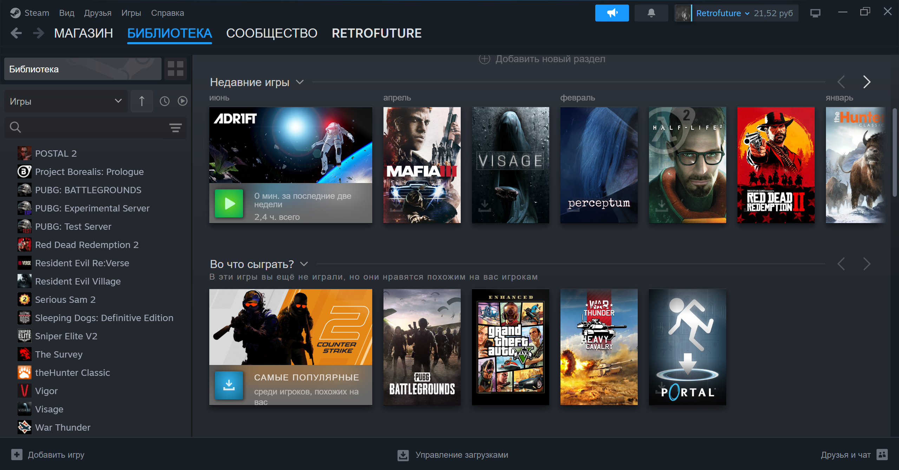Click the sort ascending arrow button
This screenshot has width=899, height=470.
(142, 101)
